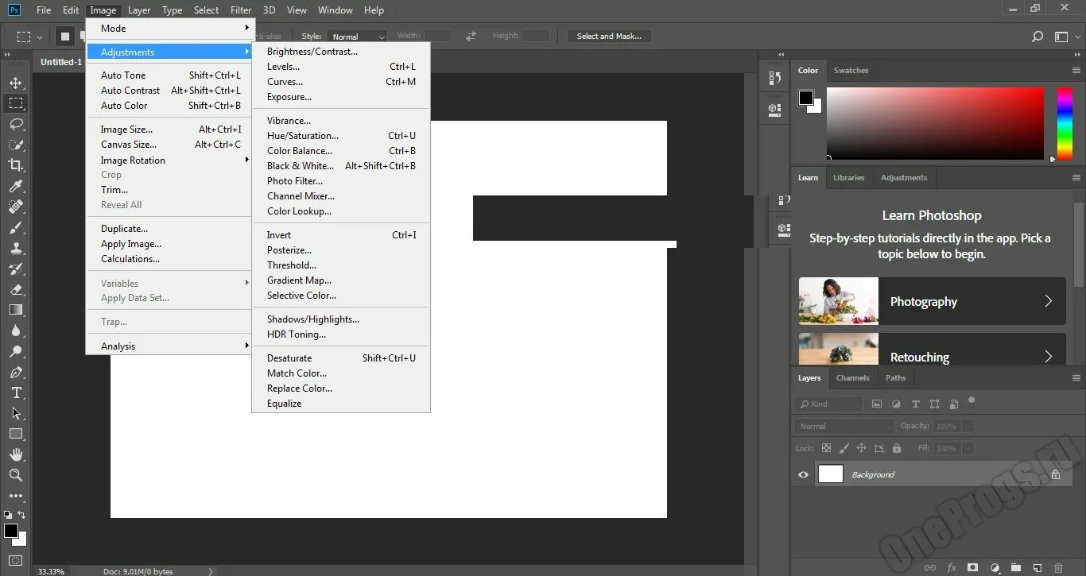Switch to the Libraries tab
Image resolution: width=1086 pixels, height=576 pixels.
[x=848, y=178]
